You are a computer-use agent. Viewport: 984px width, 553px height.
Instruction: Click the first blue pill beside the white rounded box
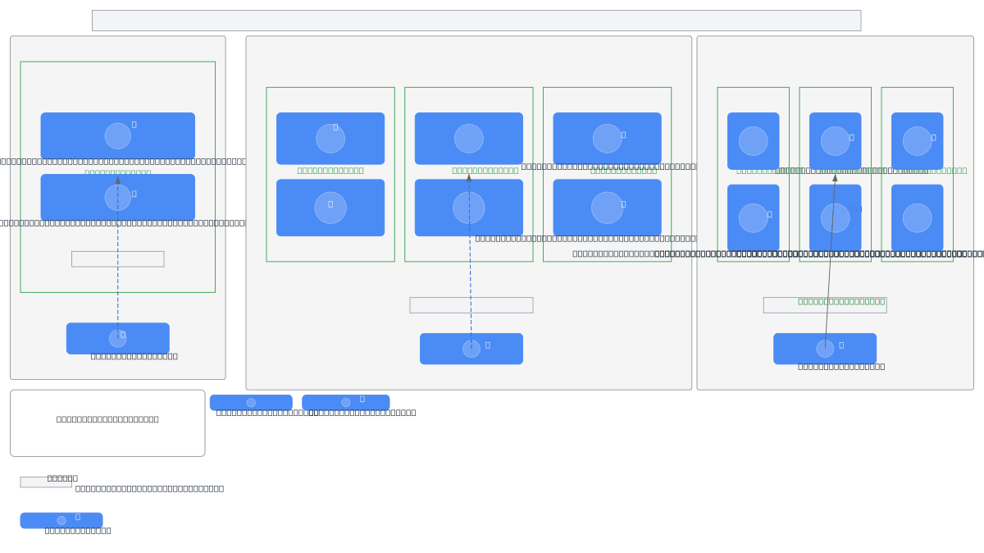(x=251, y=403)
